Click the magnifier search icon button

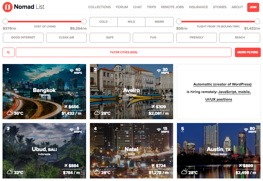(9, 52)
